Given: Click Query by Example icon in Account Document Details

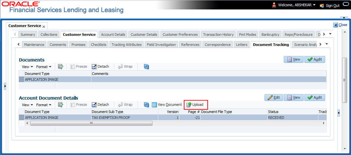Looking at the screenshot, I should click(60, 105).
